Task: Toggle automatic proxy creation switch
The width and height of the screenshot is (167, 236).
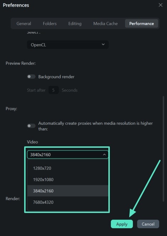Action: point(31,126)
